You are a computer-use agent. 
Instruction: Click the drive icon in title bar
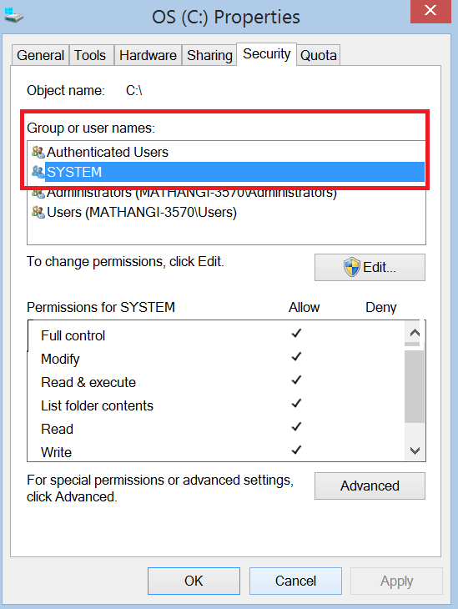tap(13, 15)
